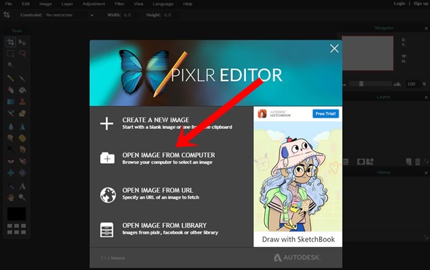
Task: Click the add layer mask icon
Action: coord(361,162)
